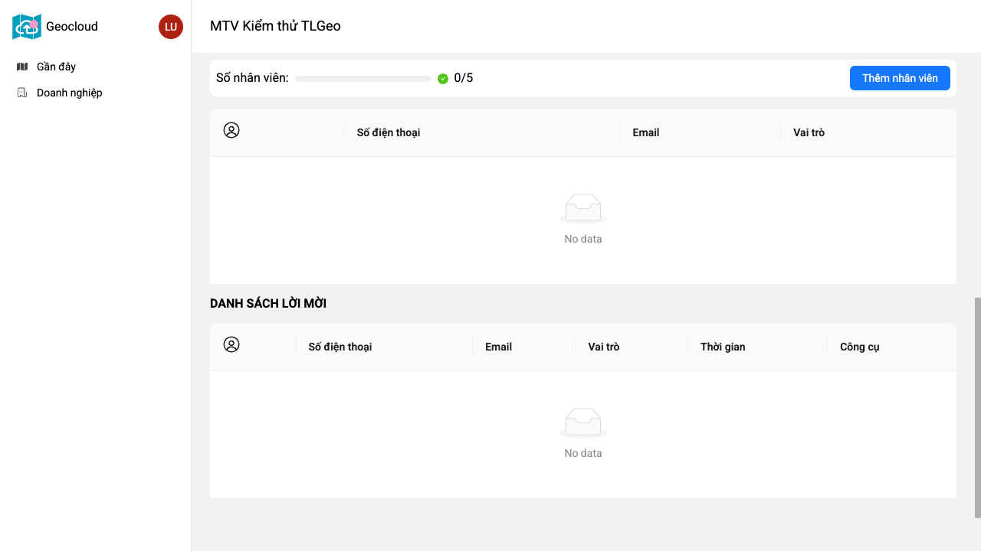Click the map icon beside Gần đây

pyautogui.click(x=22, y=67)
